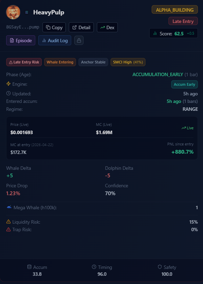Click the lock icon button
The height and width of the screenshot is (284, 203).
coord(79,41)
